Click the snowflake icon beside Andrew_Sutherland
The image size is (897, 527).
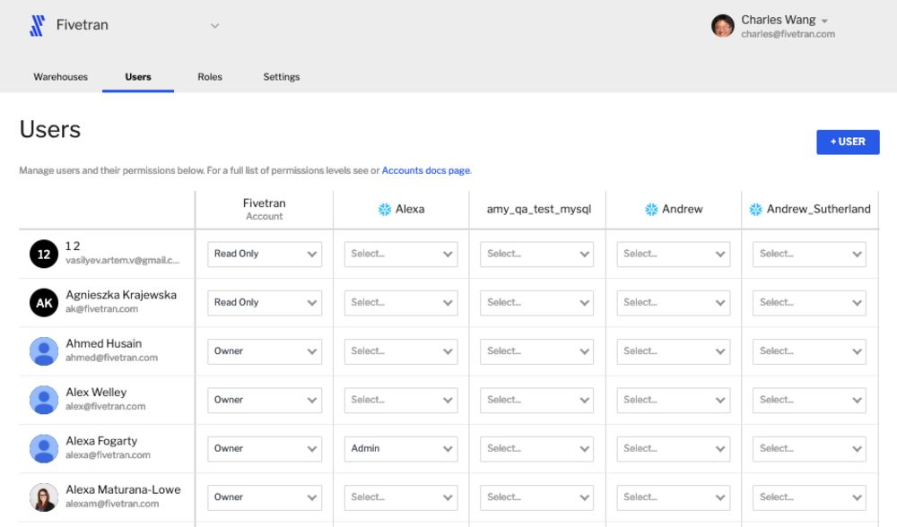click(755, 209)
